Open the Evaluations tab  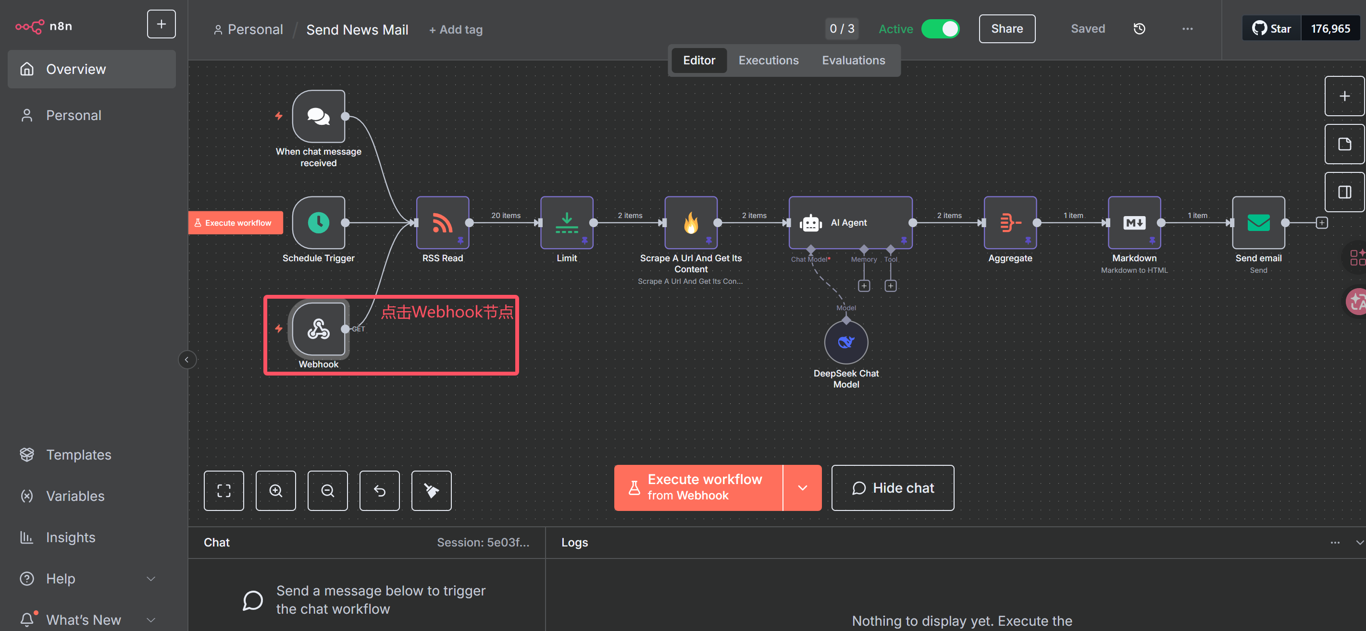tap(853, 61)
